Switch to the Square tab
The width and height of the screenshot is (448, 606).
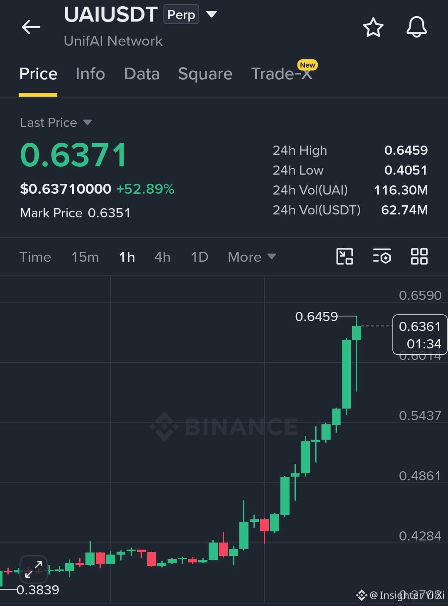[x=205, y=74]
